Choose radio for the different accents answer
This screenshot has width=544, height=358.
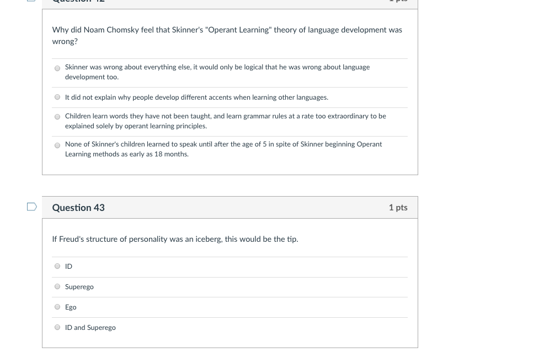pyautogui.click(x=57, y=97)
